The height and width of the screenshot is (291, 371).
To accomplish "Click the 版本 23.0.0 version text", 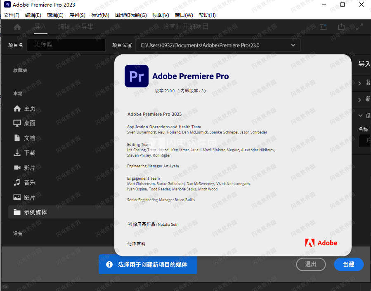I will pyautogui.click(x=180, y=91).
